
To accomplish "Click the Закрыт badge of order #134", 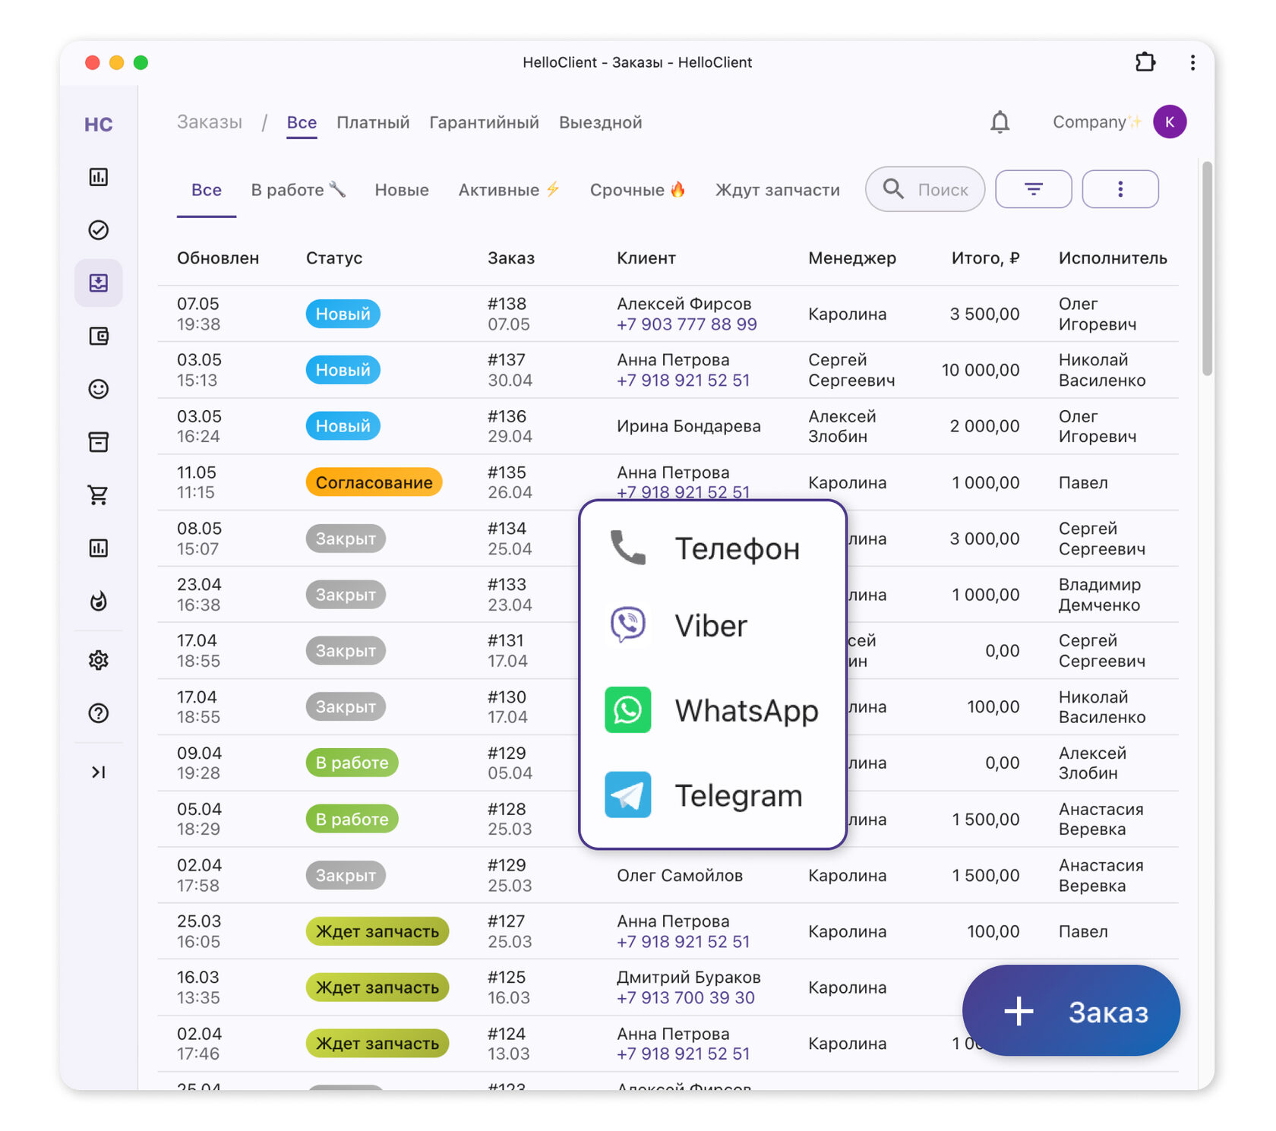I will 346,539.
